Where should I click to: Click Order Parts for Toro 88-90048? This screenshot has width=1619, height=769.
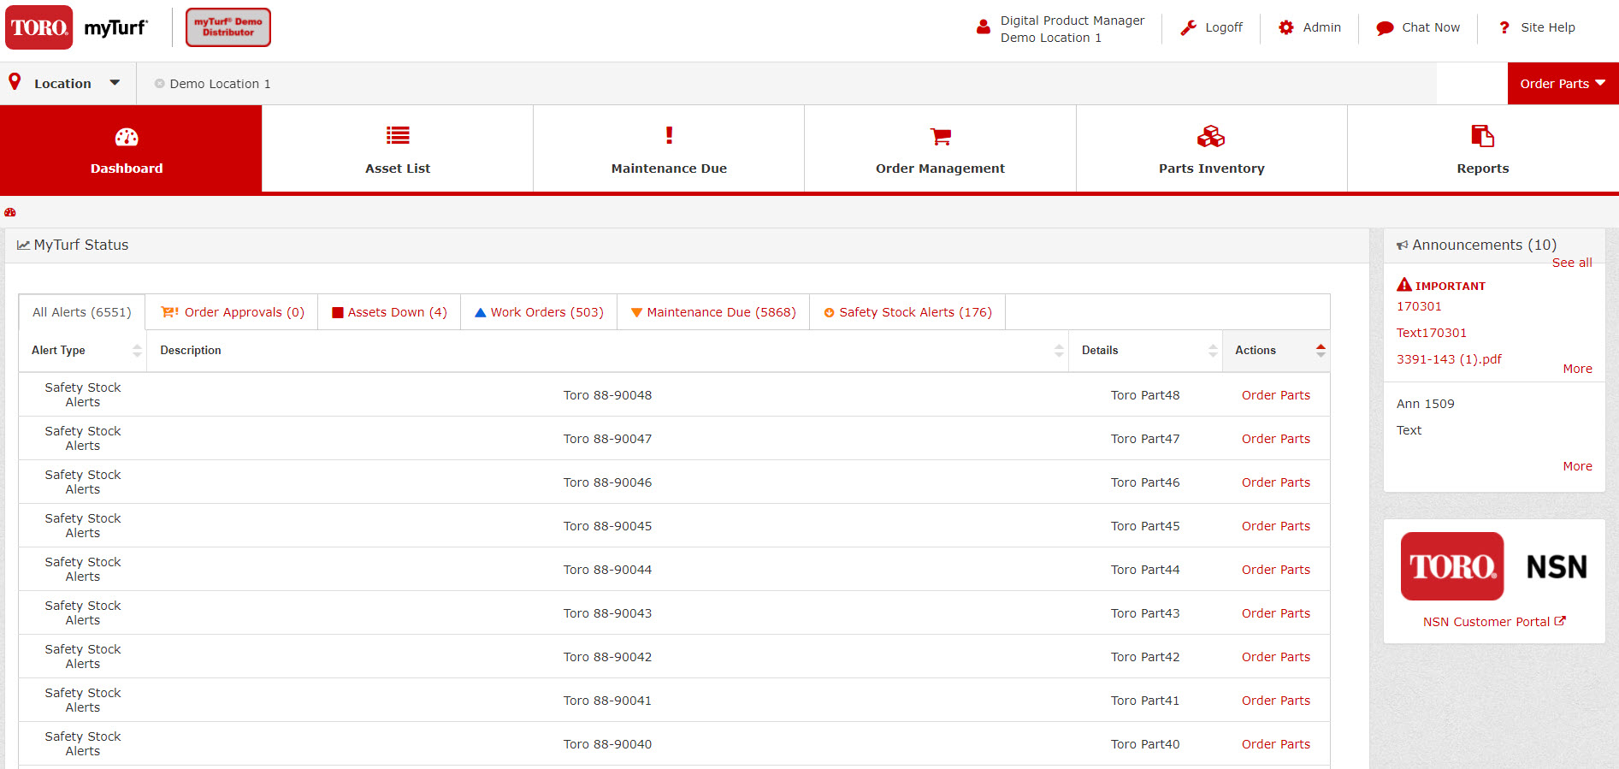1275,395
